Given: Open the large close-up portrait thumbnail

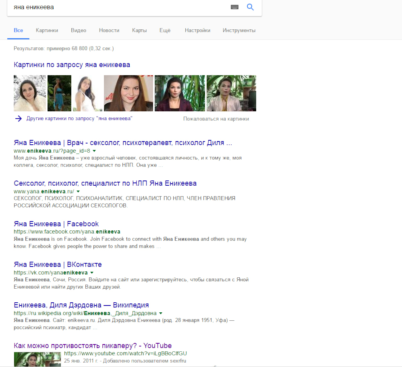Looking at the screenshot, I should pos(128,93).
